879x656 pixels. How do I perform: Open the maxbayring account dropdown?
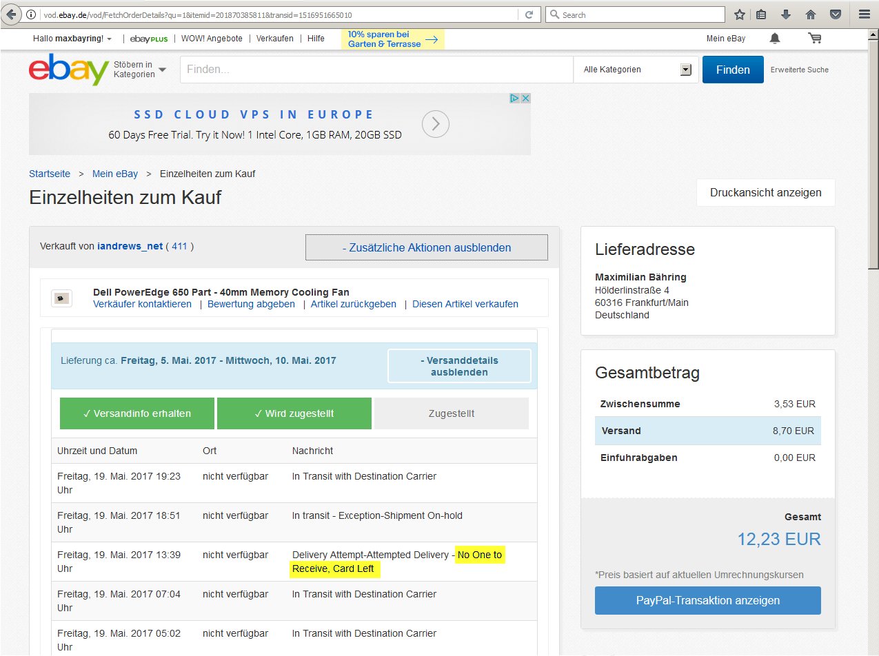tap(72, 39)
